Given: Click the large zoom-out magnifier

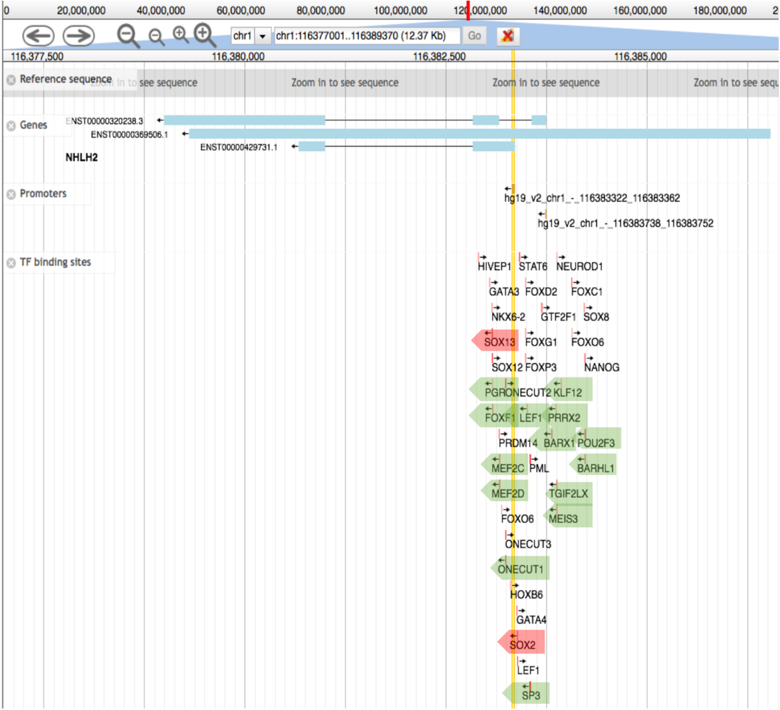Looking at the screenshot, I should (128, 36).
